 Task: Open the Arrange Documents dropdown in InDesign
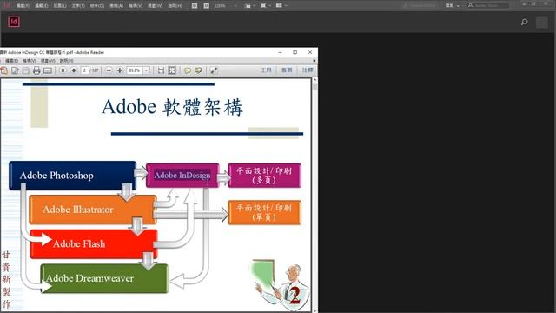click(x=281, y=6)
